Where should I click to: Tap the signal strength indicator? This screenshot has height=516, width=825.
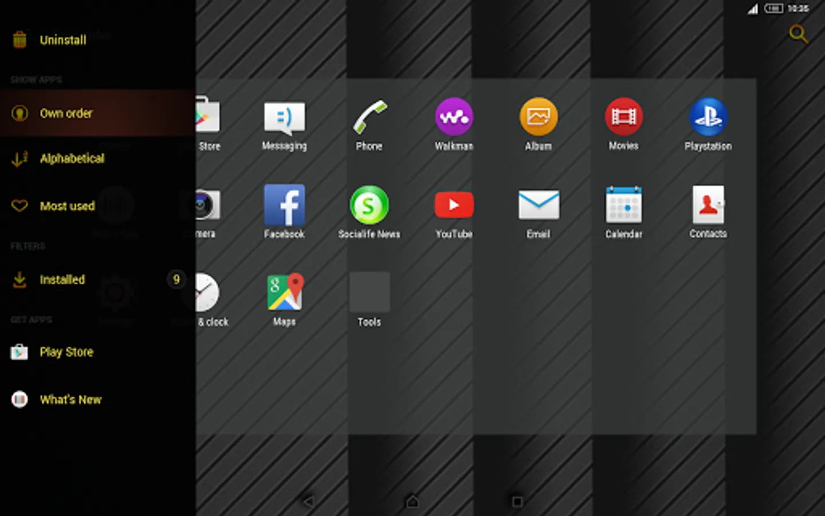pos(753,9)
